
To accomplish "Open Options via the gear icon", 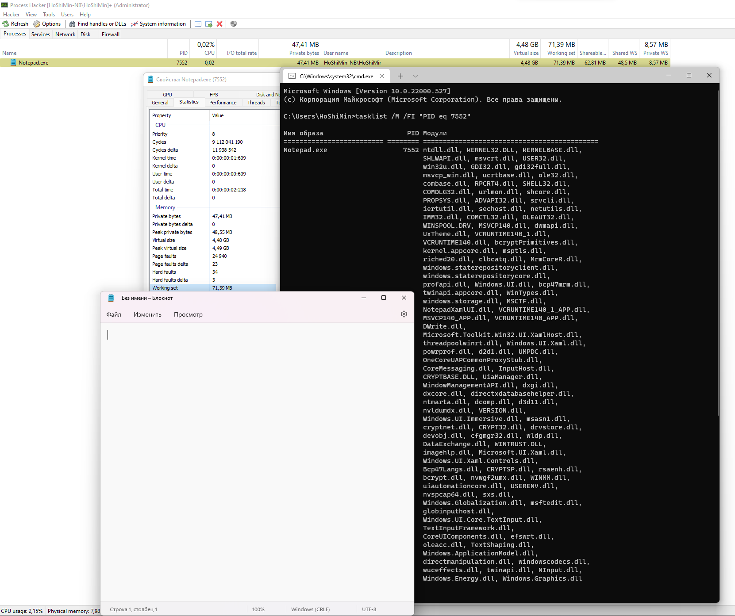I will click(37, 24).
